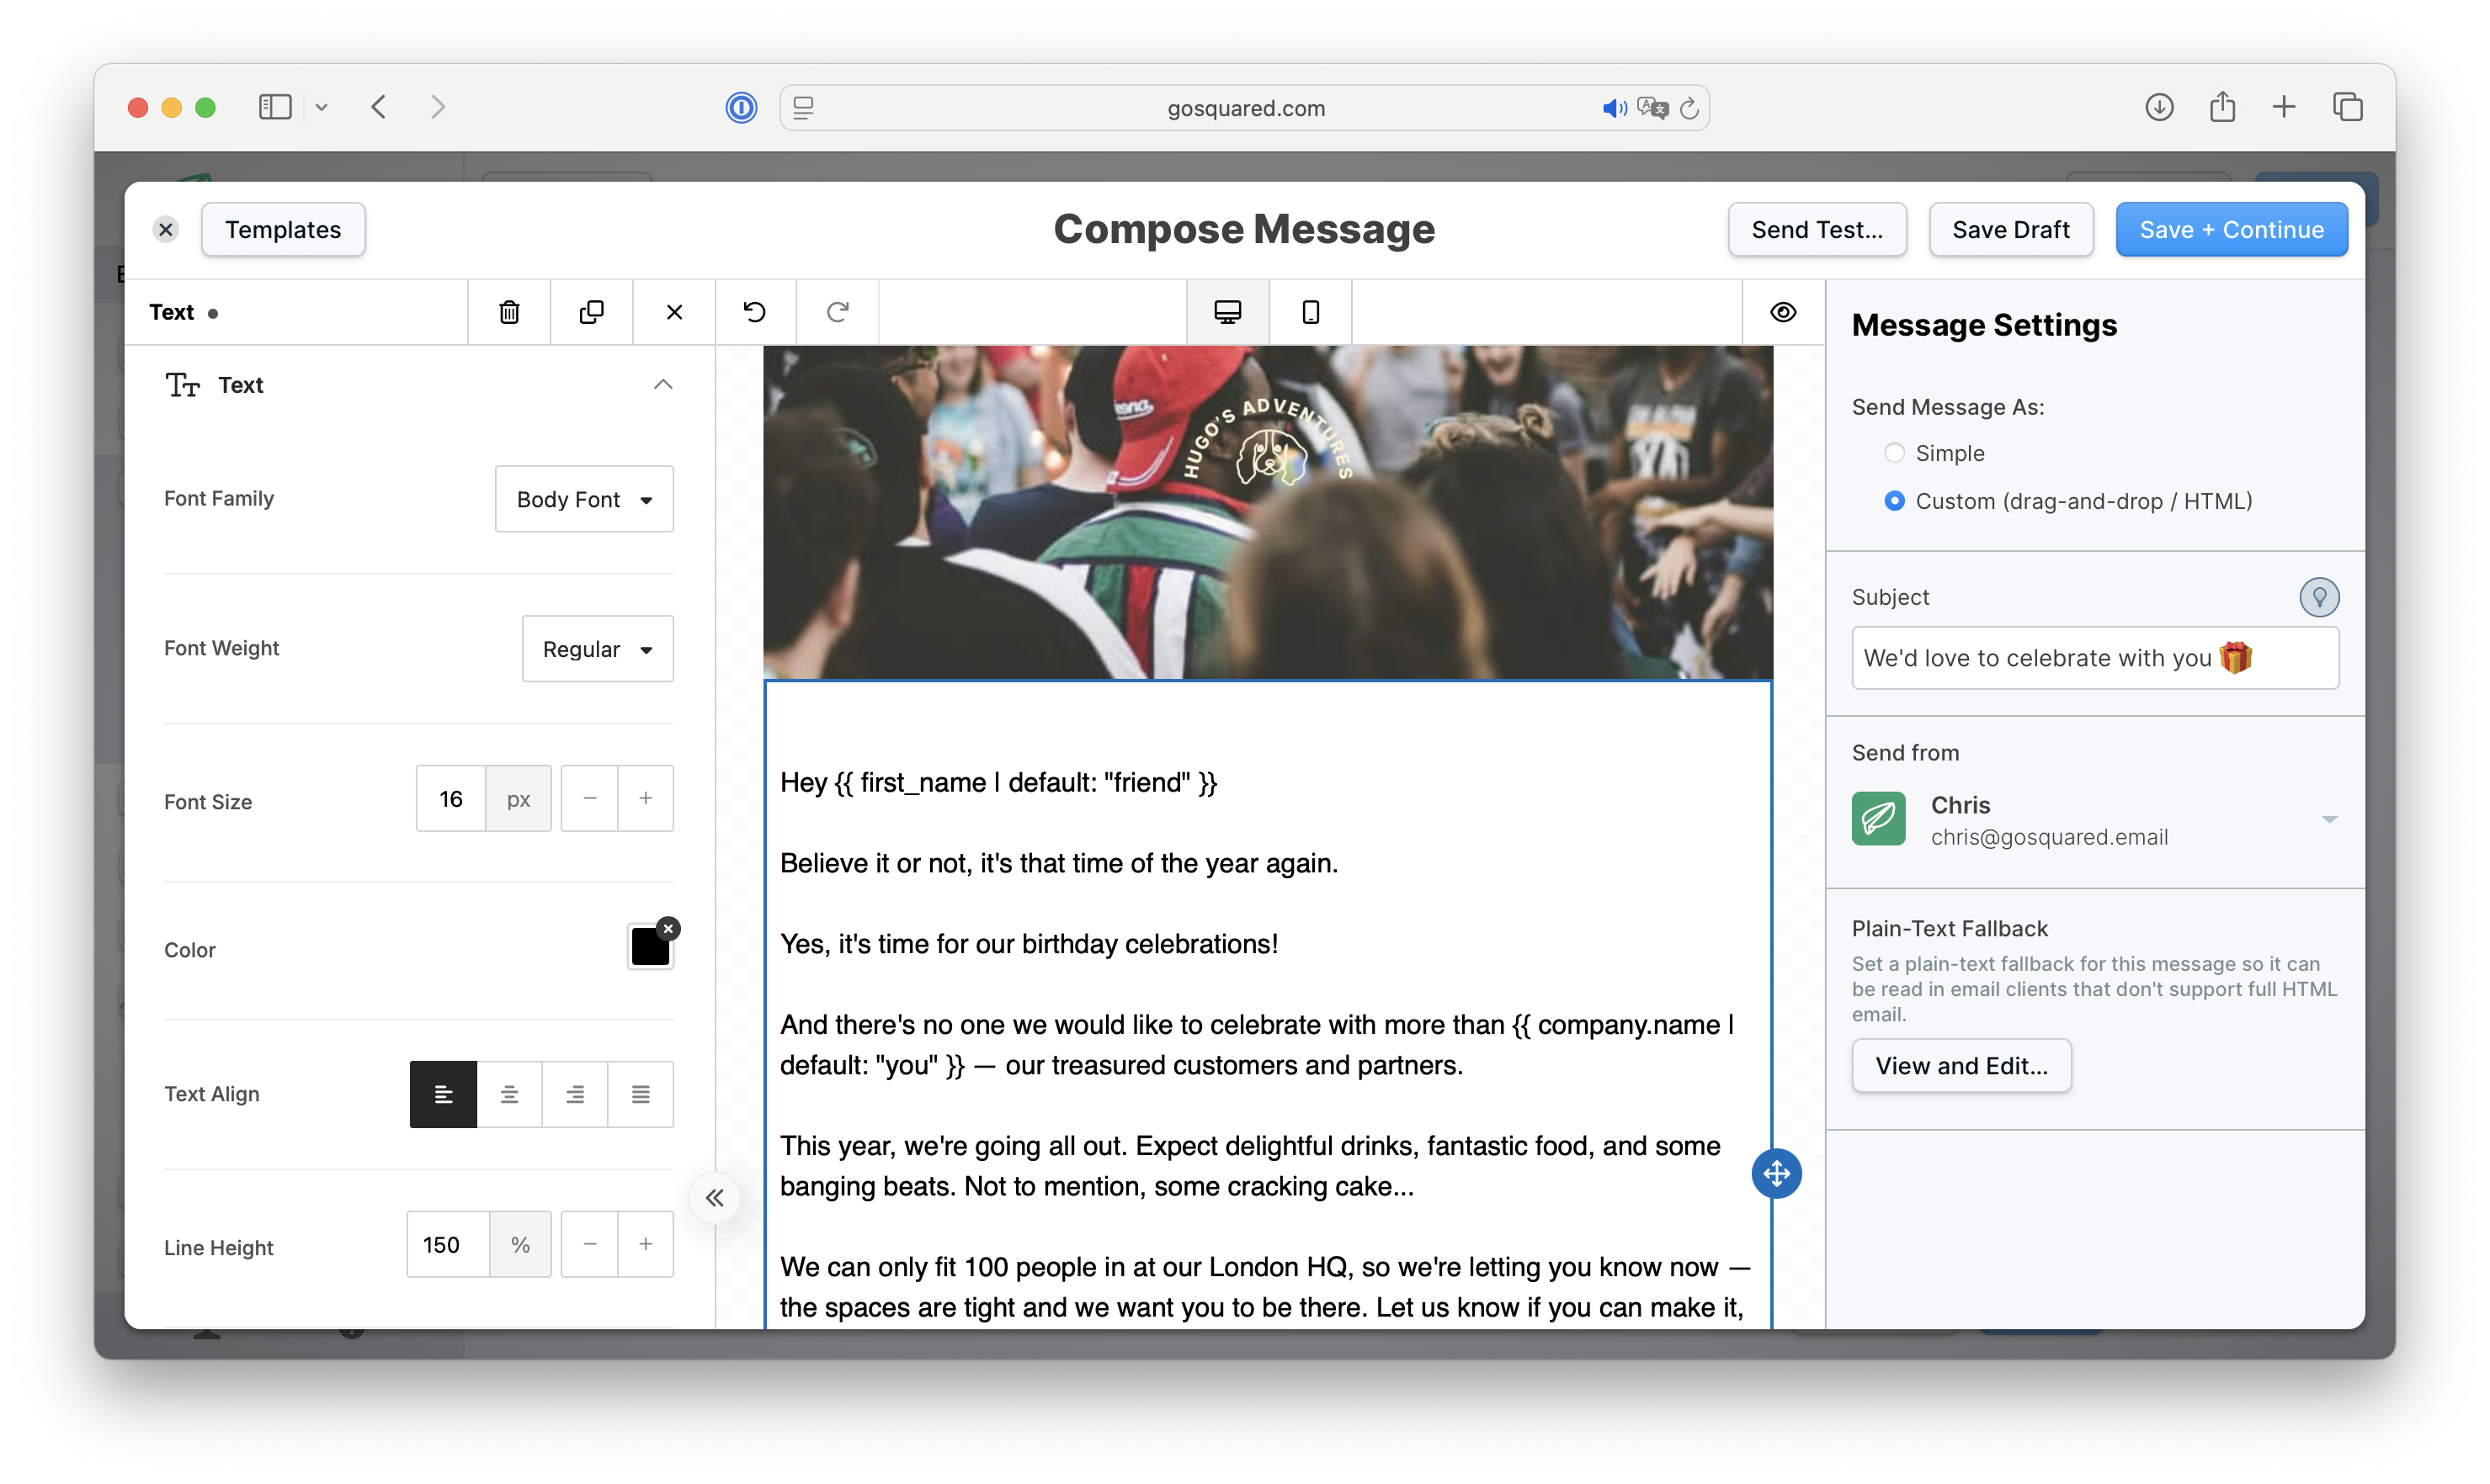Collapse the left panel with double chevron
The height and width of the screenshot is (1484, 2490).
(x=715, y=1198)
